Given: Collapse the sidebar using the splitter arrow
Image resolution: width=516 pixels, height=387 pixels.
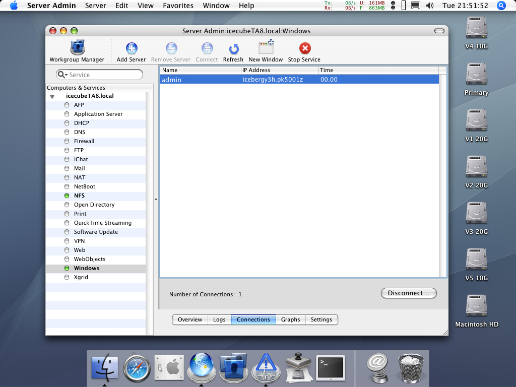Looking at the screenshot, I should 156,200.
